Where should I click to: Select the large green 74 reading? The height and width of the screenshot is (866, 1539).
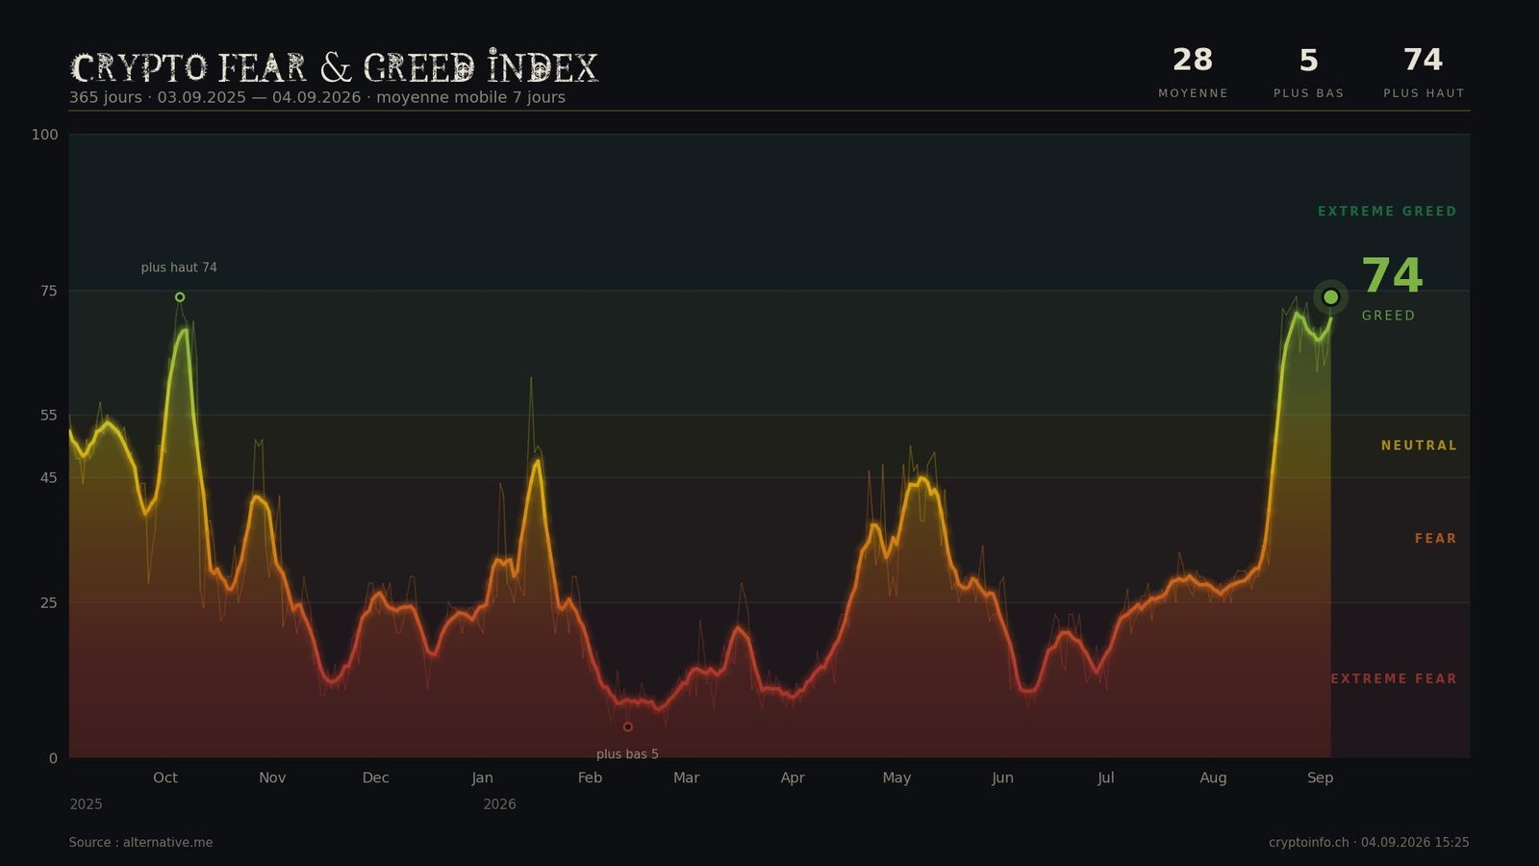click(1392, 276)
